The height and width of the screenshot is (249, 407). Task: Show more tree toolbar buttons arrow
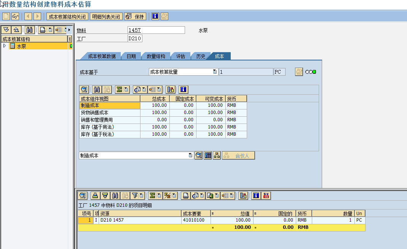(x=69, y=30)
